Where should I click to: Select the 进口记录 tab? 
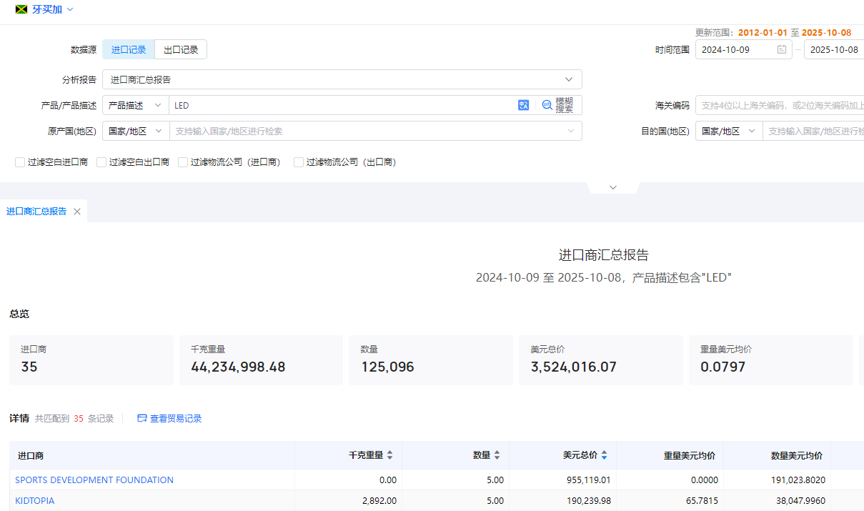click(129, 49)
